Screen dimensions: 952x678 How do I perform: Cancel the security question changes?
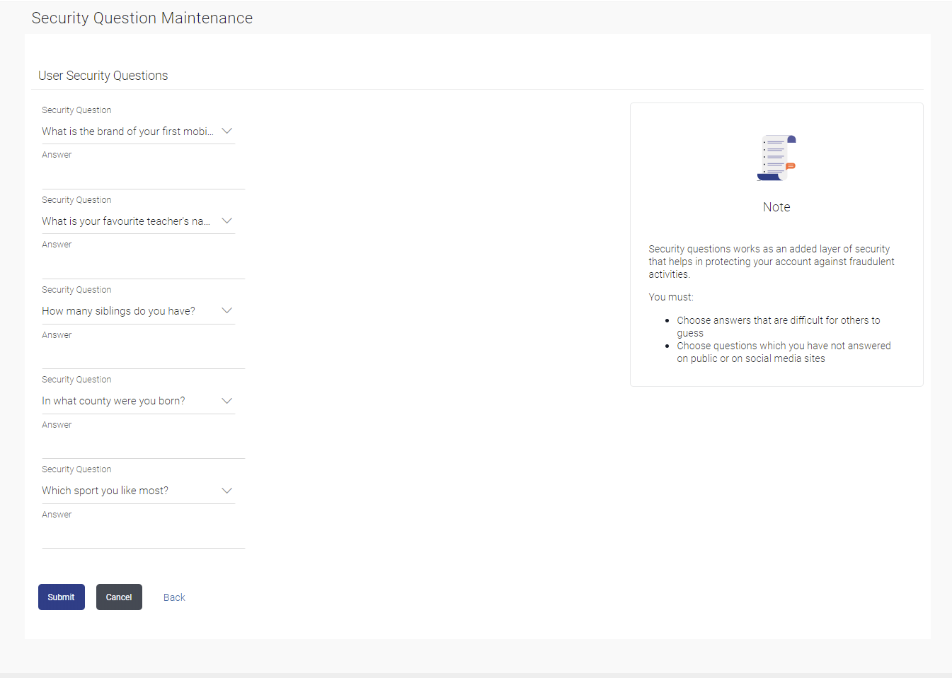tap(119, 597)
